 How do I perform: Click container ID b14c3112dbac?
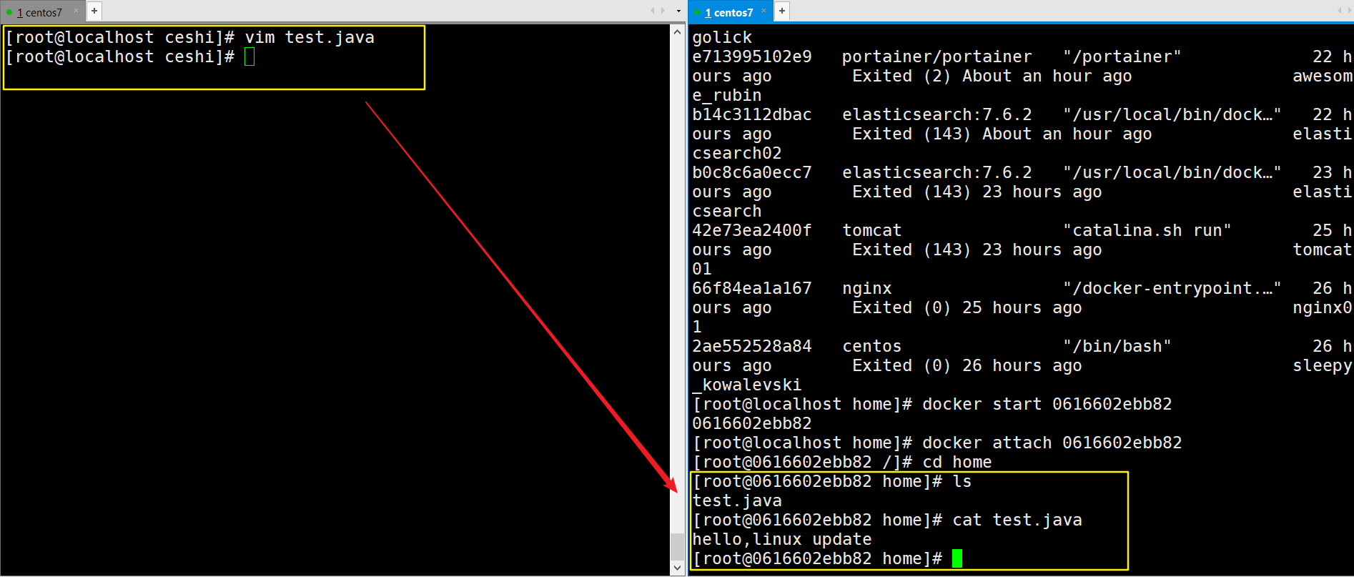pyautogui.click(x=752, y=114)
